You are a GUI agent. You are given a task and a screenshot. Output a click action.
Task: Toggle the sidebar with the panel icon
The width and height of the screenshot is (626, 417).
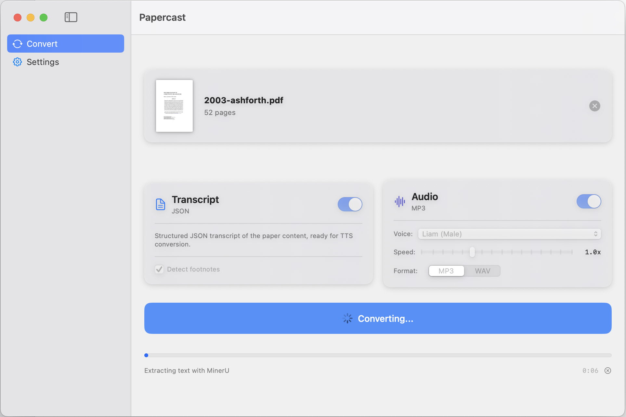71,17
